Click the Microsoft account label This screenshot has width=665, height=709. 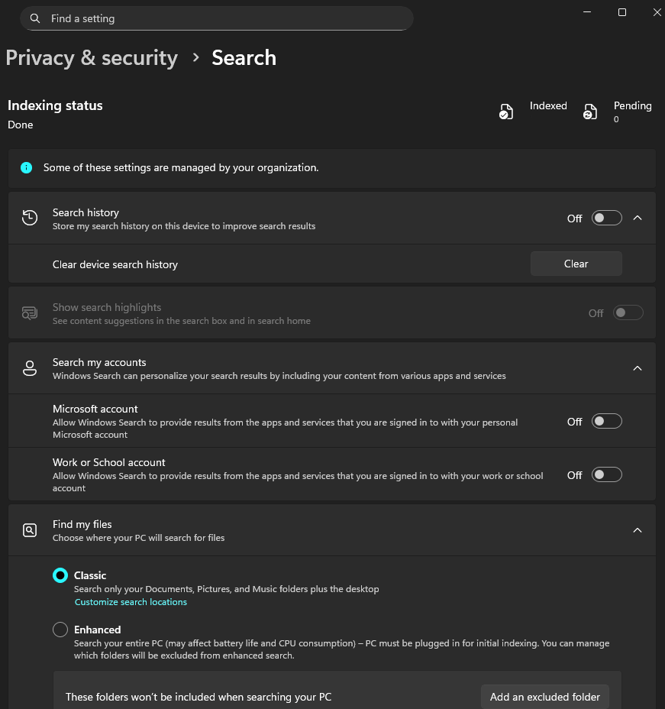pyautogui.click(x=95, y=409)
